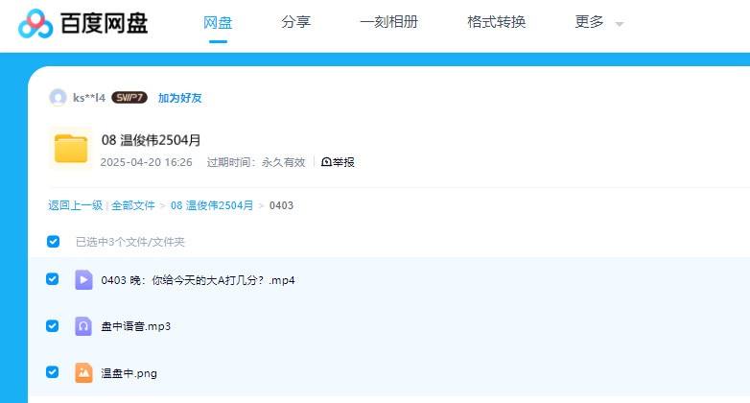Uncheck the 0403 晚 mp4 file checkbox
The image size is (750, 403).
54,279
